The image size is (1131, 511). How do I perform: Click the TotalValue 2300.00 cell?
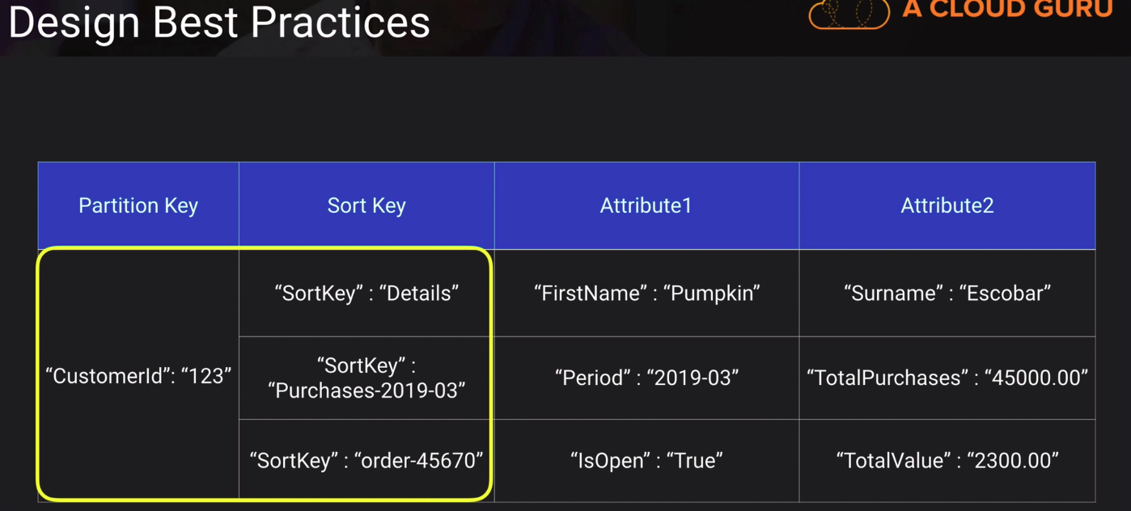pyautogui.click(x=947, y=460)
